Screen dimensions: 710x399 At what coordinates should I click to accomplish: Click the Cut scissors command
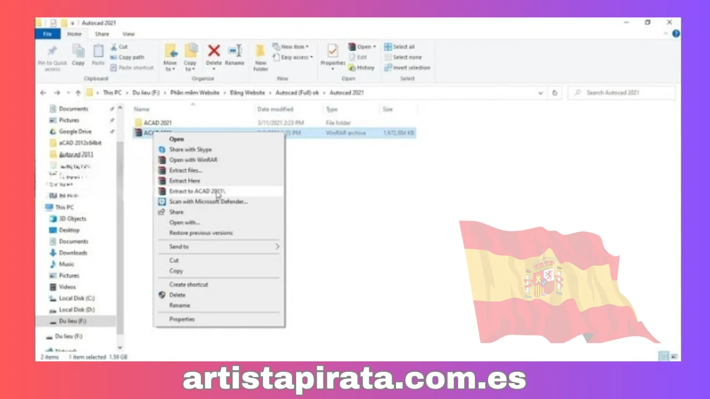pos(119,47)
